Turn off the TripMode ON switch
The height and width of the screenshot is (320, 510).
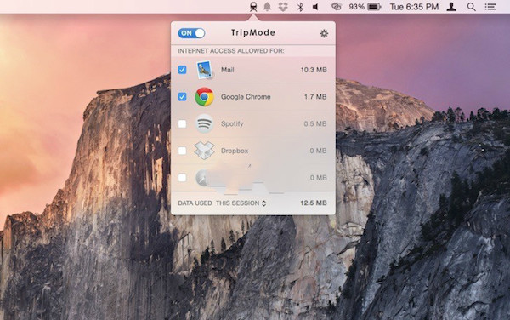coord(191,33)
